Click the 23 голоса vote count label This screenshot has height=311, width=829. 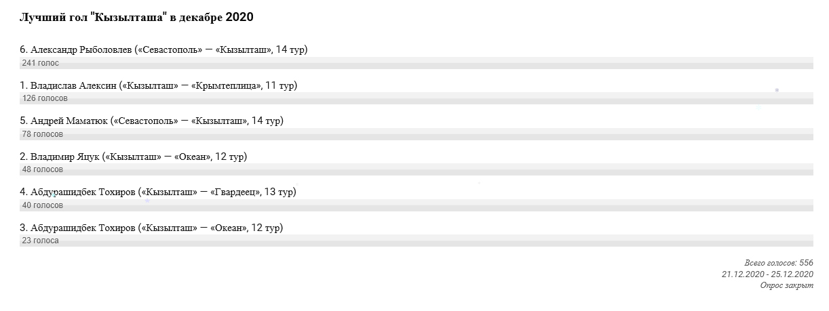tap(41, 241)
